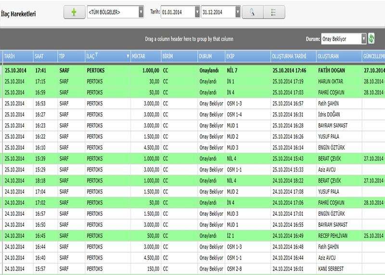
Task: Sort by EKİP column header
Action: tap(248, 56)
